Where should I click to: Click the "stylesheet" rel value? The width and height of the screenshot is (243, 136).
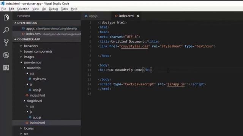(171, 46)
